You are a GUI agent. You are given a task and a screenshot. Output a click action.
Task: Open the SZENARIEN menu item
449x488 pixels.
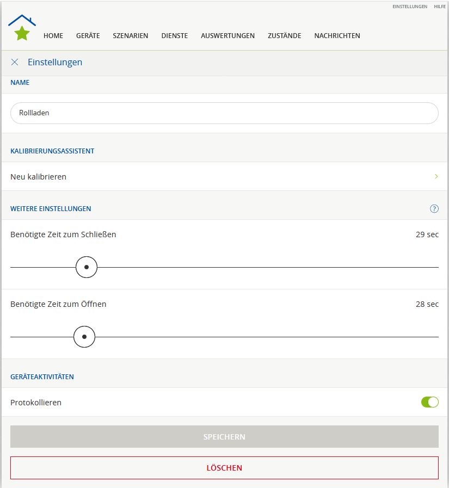pyautogui.click(x=131, y=36)
